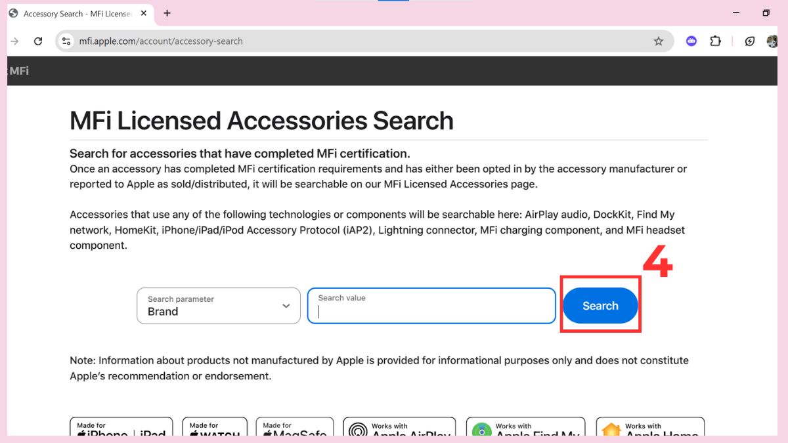Open the Chrome extensions puzzle icon
Viewport: 788px width, 443px height.
(715, 41)
